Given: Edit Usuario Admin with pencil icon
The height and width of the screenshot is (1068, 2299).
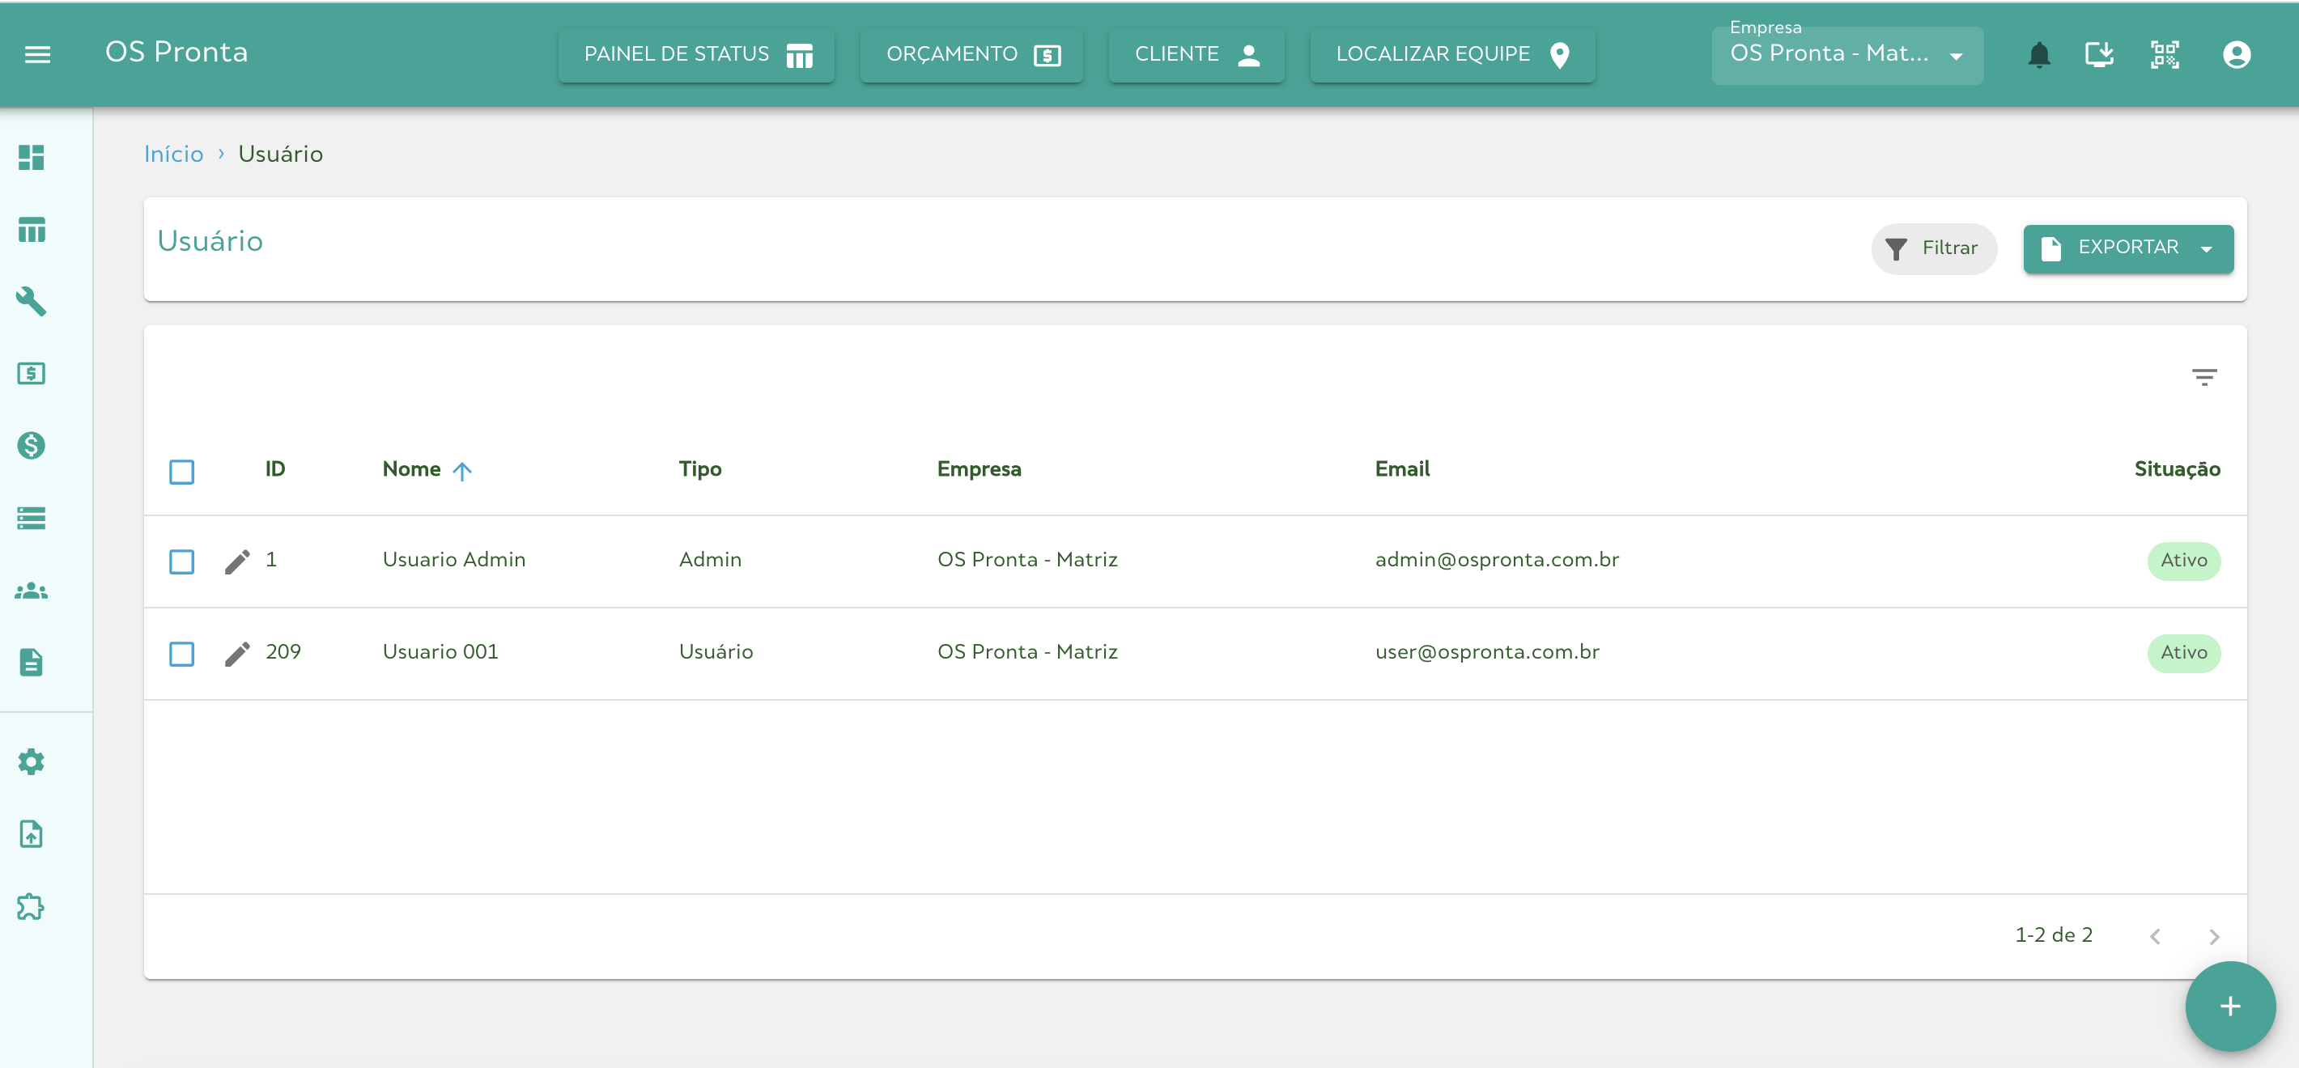Looking at the screenshot, I should click(236, 562).
